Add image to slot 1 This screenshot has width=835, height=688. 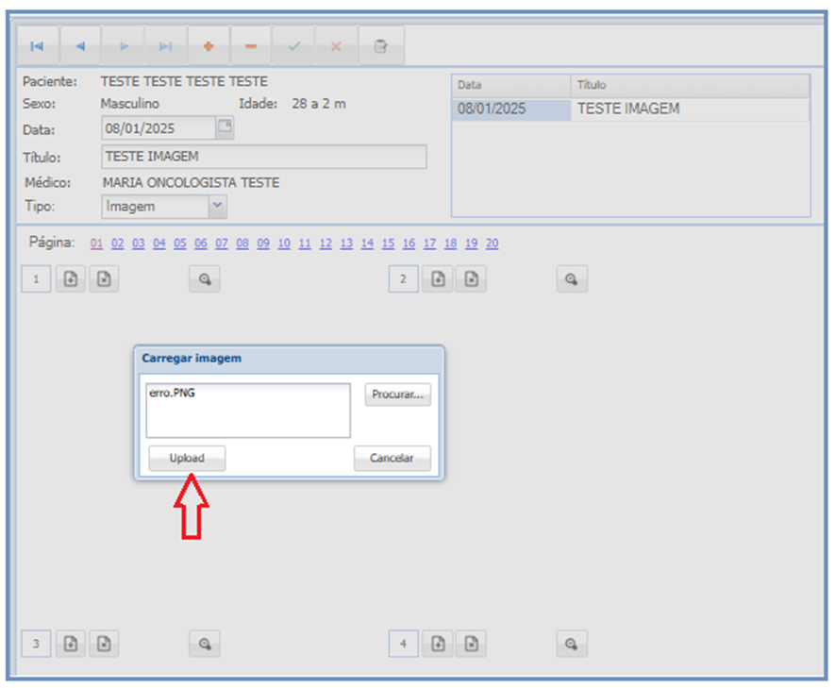pos(71,278)
